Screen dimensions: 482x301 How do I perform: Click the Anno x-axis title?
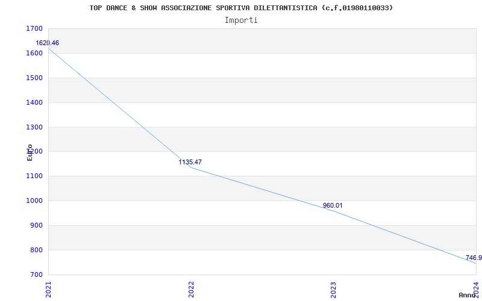[x=468, y=295]
